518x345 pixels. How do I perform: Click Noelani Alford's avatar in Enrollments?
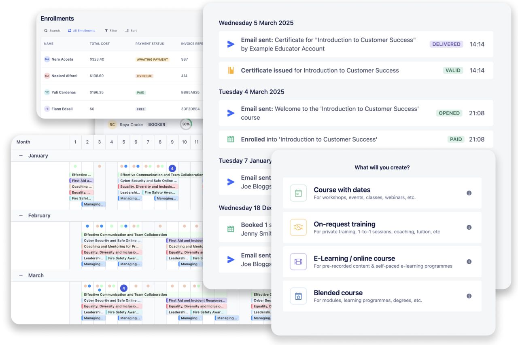point(47,76)
